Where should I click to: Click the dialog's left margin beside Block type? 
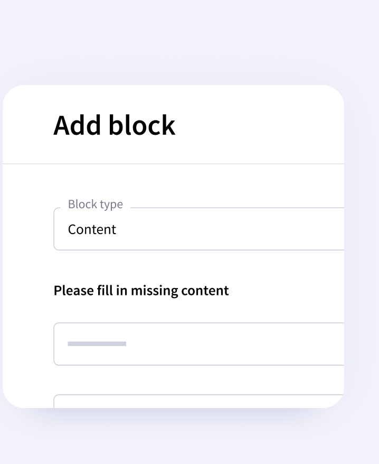[27, 229]
